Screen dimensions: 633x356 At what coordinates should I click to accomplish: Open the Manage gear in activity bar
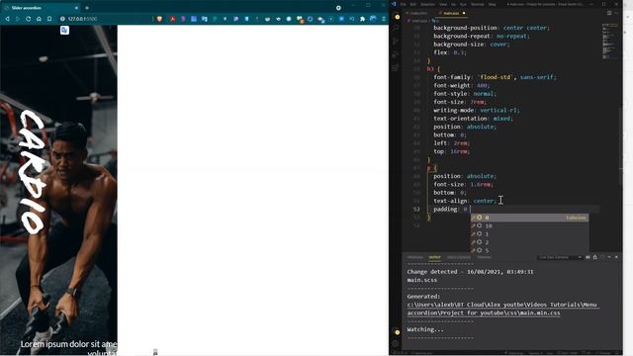396,344
